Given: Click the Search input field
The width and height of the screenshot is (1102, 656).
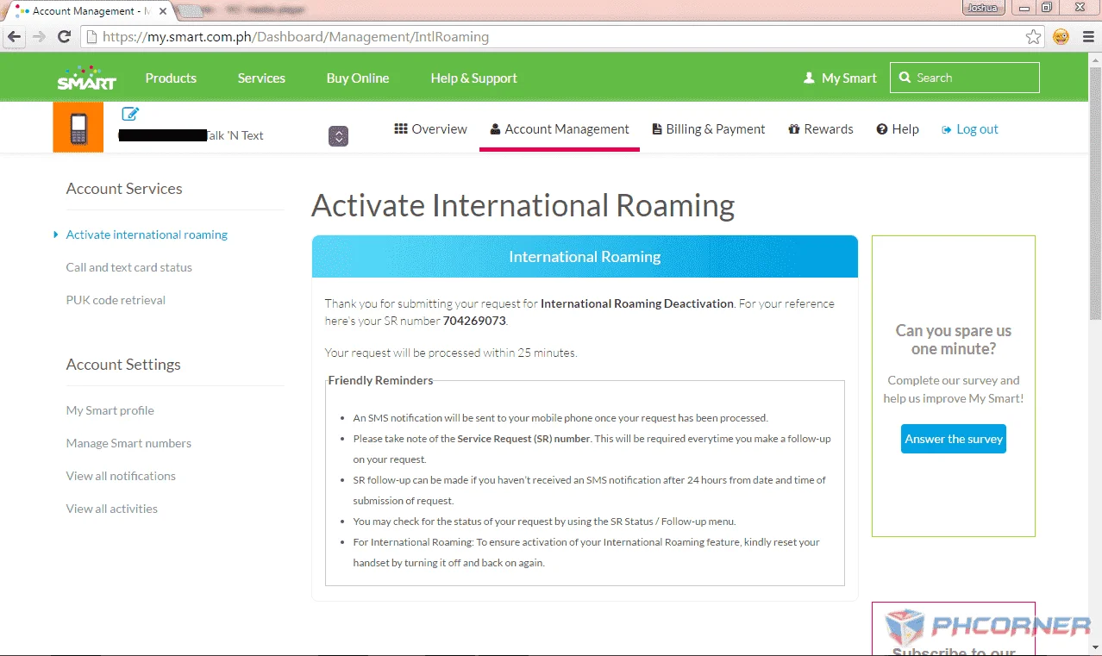Looking at the screenshot, I should click(x=965, y=78).
